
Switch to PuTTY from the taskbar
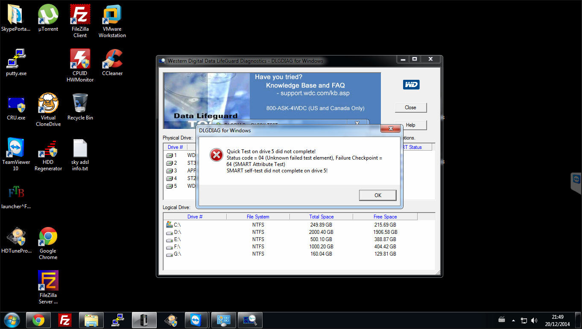pyautogui.click(x=118, y=320)
